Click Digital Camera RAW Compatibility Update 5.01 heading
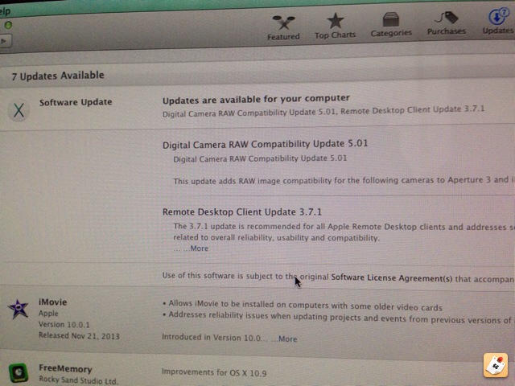515x386 pixels. pyautogui.click(x=265, y=144)
